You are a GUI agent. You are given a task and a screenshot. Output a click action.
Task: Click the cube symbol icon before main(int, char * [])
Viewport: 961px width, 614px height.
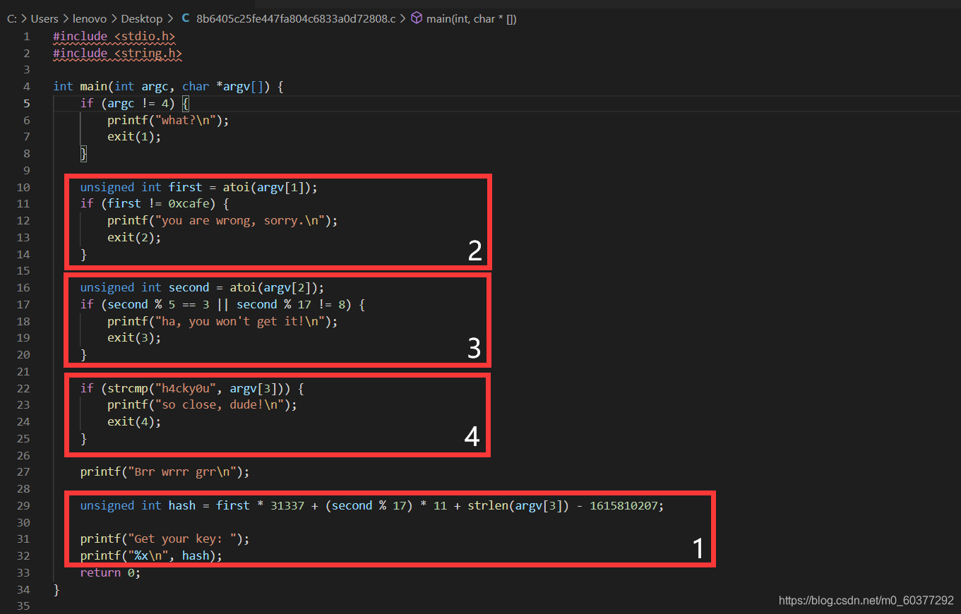click(x=417, y=19)
